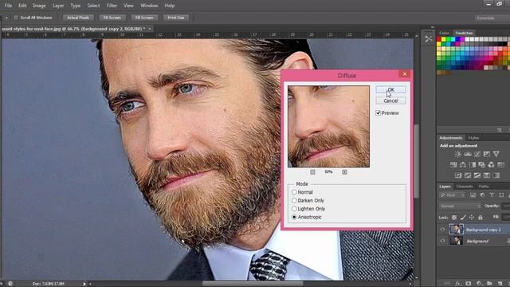
Task: Open the Filter menu
Action: point(112,6)
